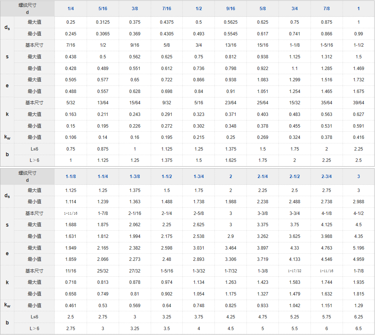Click the 9/16 thread size header
The height and width of the screenshot is (335, 375).
click(x=231, y=9)
